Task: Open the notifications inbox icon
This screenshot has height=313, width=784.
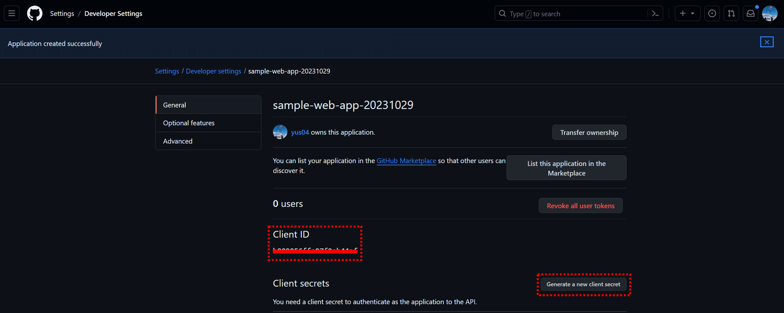Action: [x=750, y=13]
